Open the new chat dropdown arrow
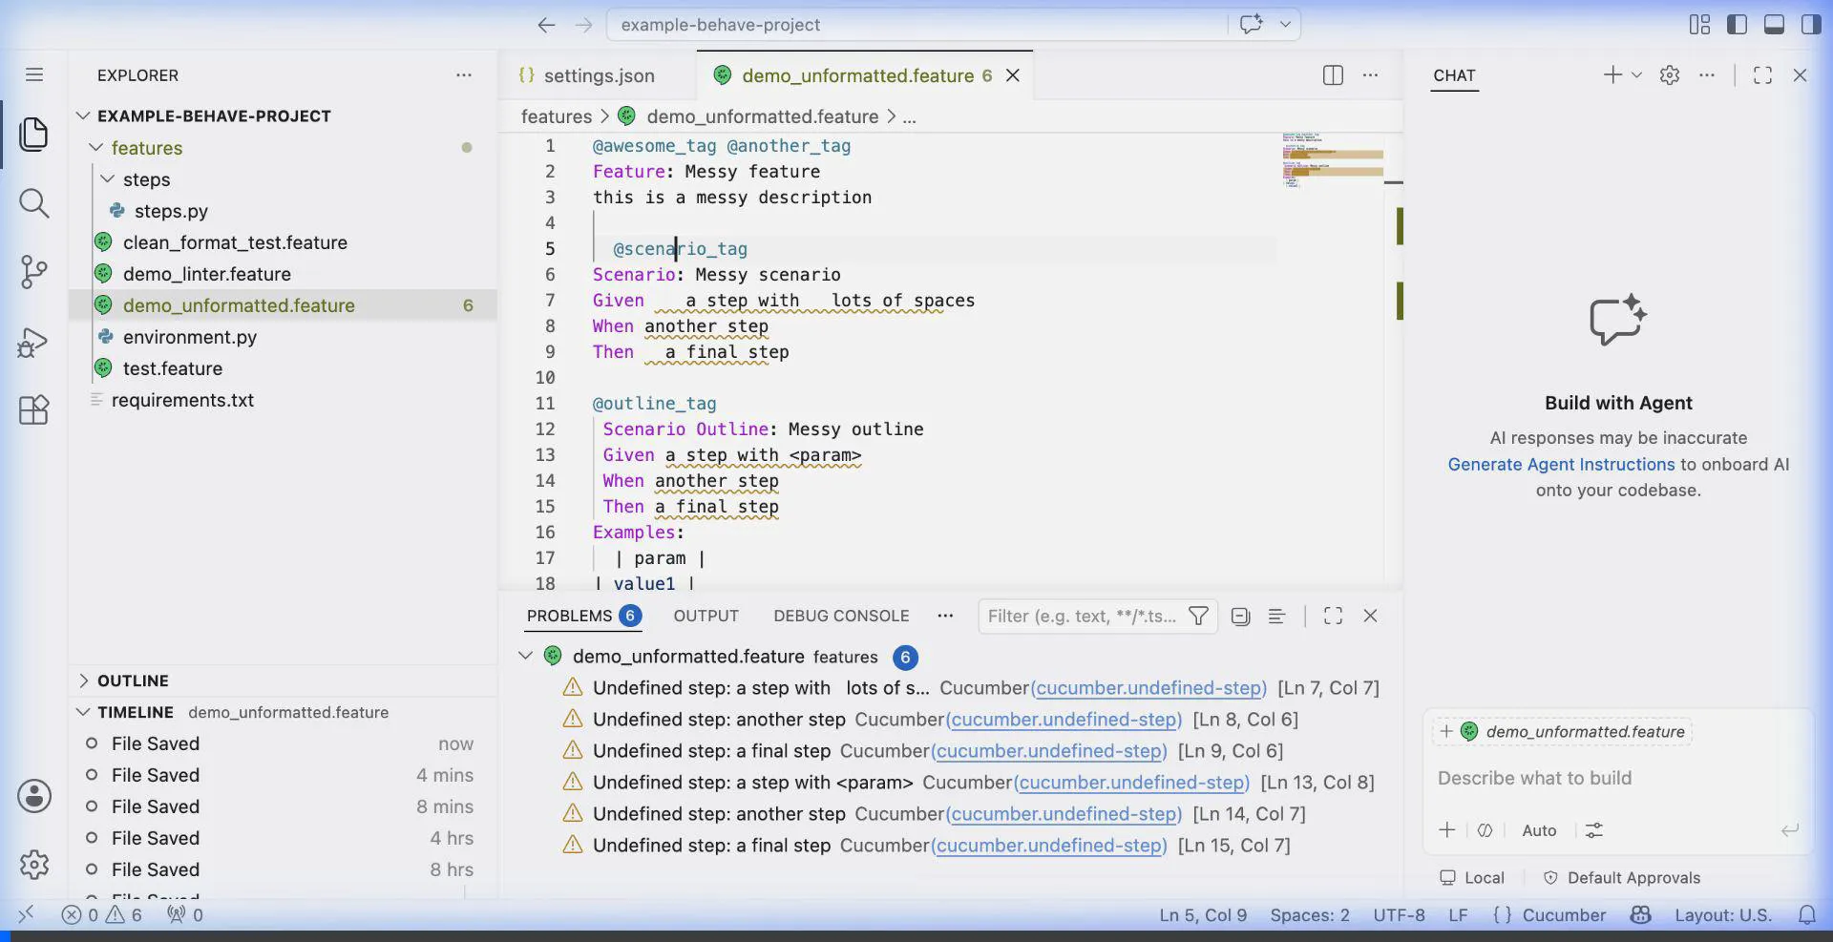1833x942 pixels. (x=1636, y=75)
